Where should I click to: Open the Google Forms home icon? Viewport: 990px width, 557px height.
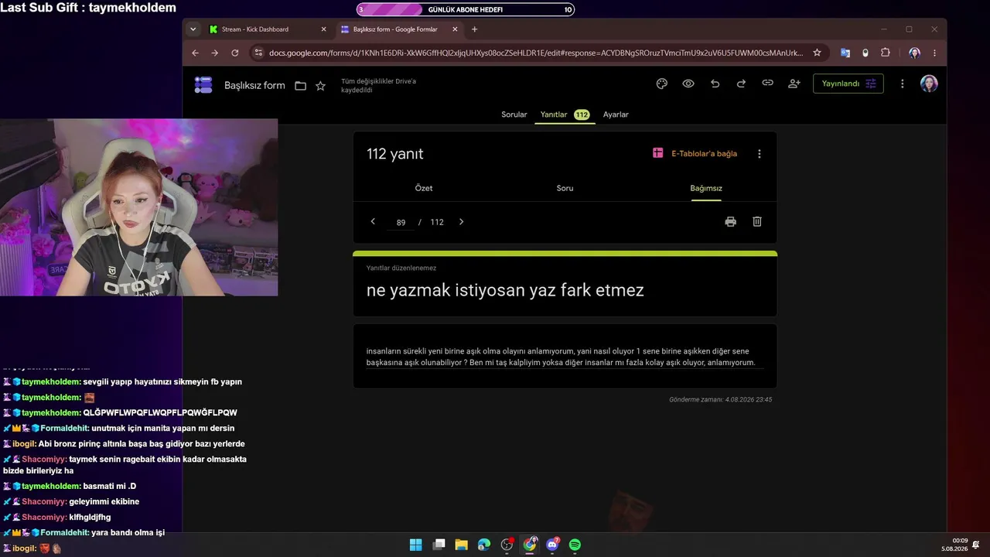(203, 84)
